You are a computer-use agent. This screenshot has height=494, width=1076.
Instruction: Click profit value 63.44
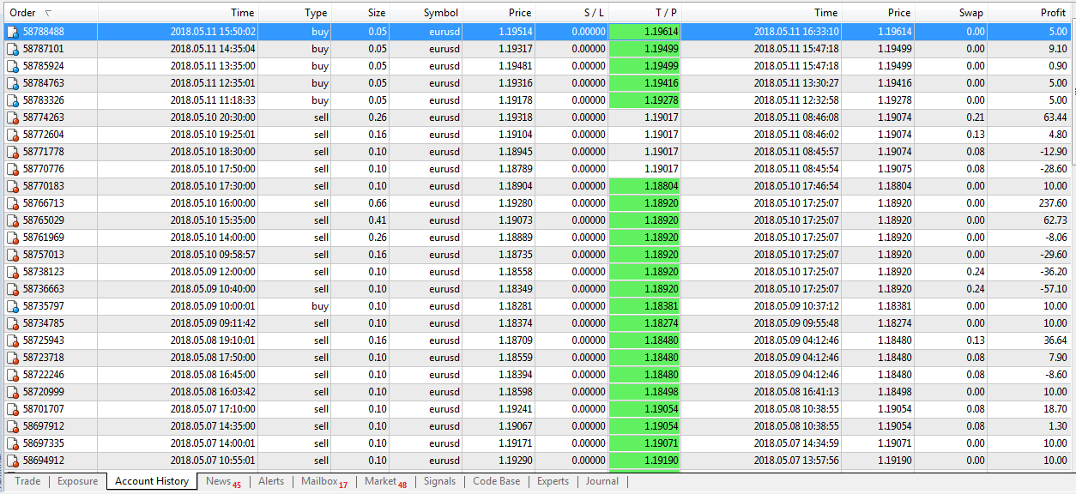point(1055,117)
